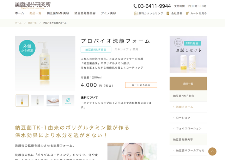Open the shopping cart icon
Screen dimensions: 225x160
point(187,13)
